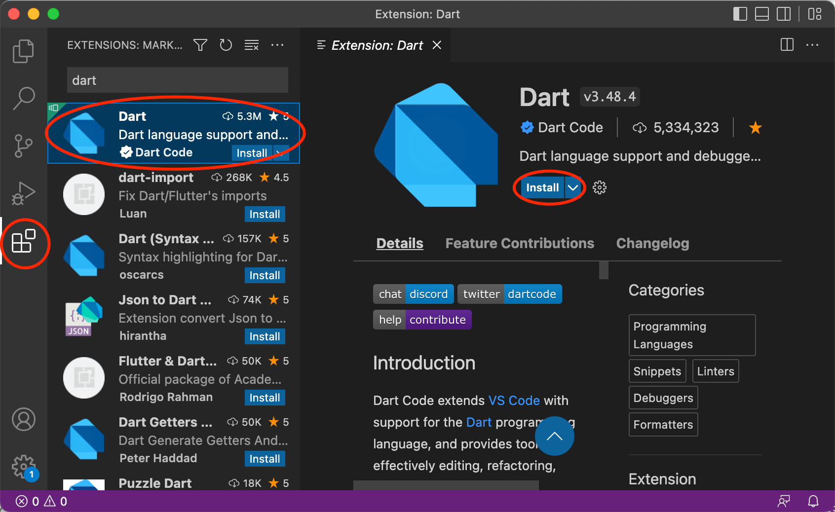Close the Extension: Dart tab
Image resolution: width=835 pixels, height=512 pixels.
pyautogui.click(x=437, y=45)
